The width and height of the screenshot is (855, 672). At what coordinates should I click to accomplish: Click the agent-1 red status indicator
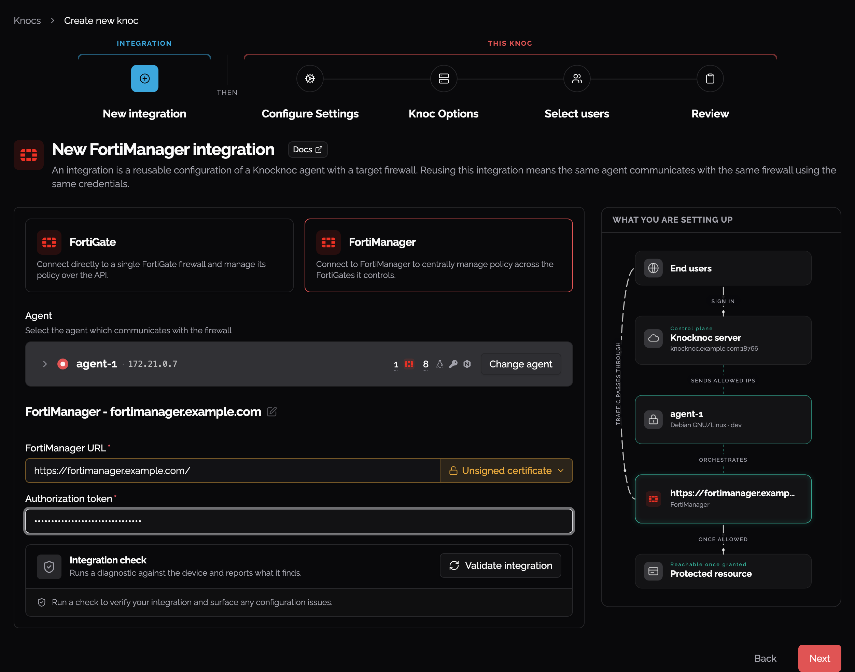(62, 364)
